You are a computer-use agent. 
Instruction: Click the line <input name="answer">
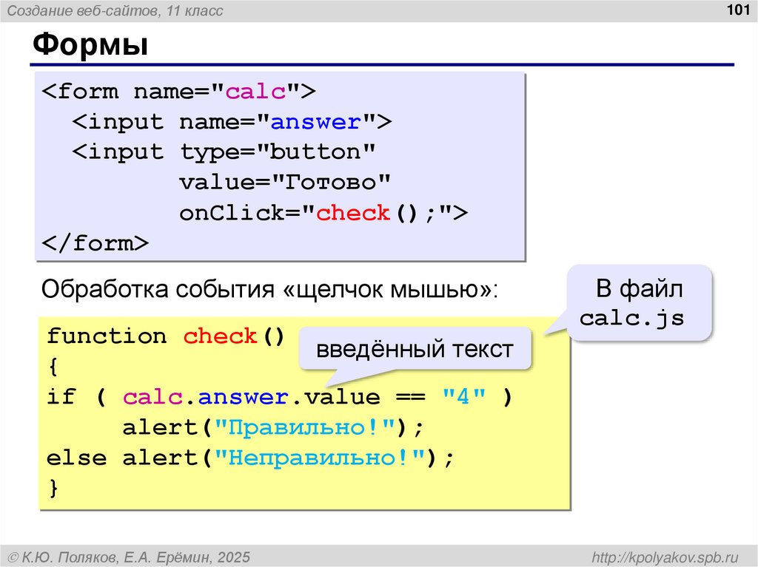pyautogui.click(x=232, y=122)
